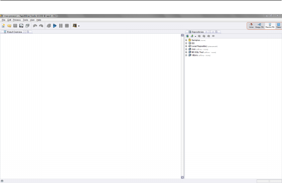Maximize the Result Overview panel
This screenshot has height=183, width=282.
point(25,32)
